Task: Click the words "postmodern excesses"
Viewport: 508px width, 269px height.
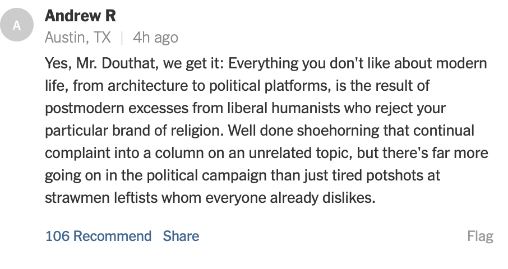Action: point(114,109)
